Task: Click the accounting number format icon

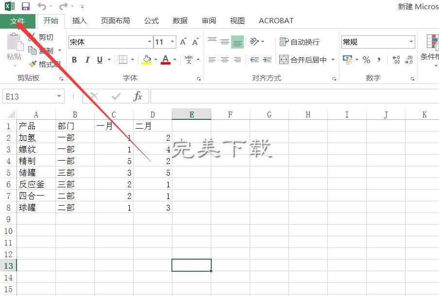Action: coord(347,60)
